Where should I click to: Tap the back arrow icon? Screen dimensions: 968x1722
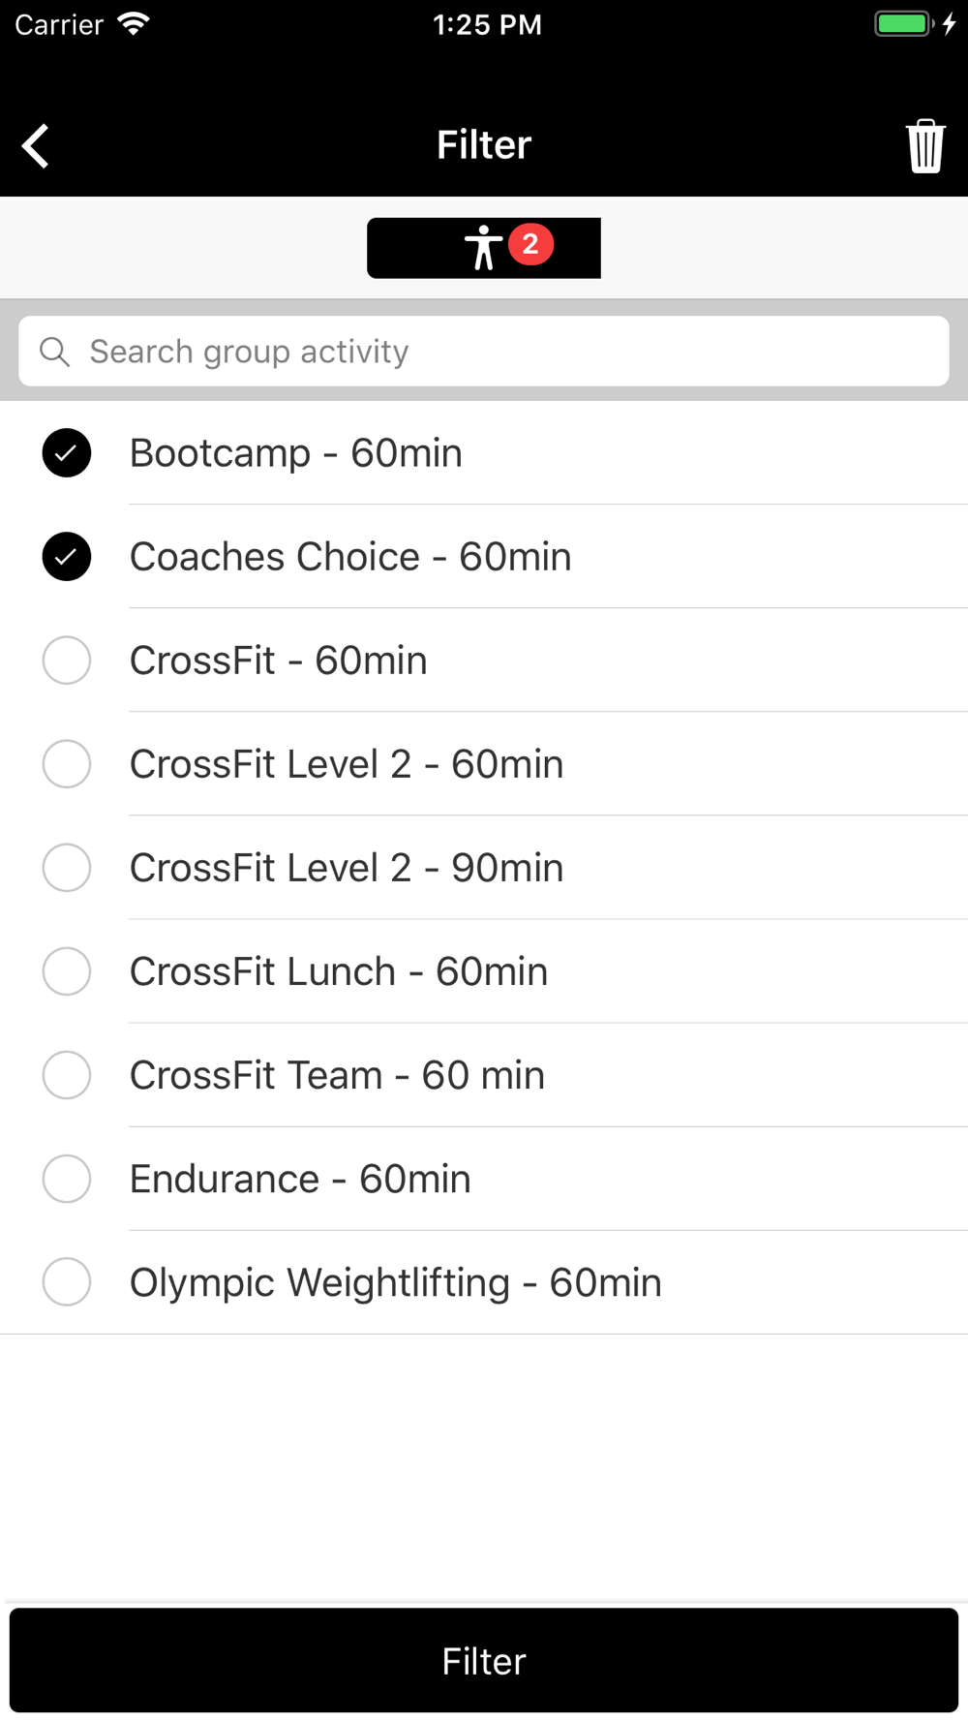[x=36, y=146]
